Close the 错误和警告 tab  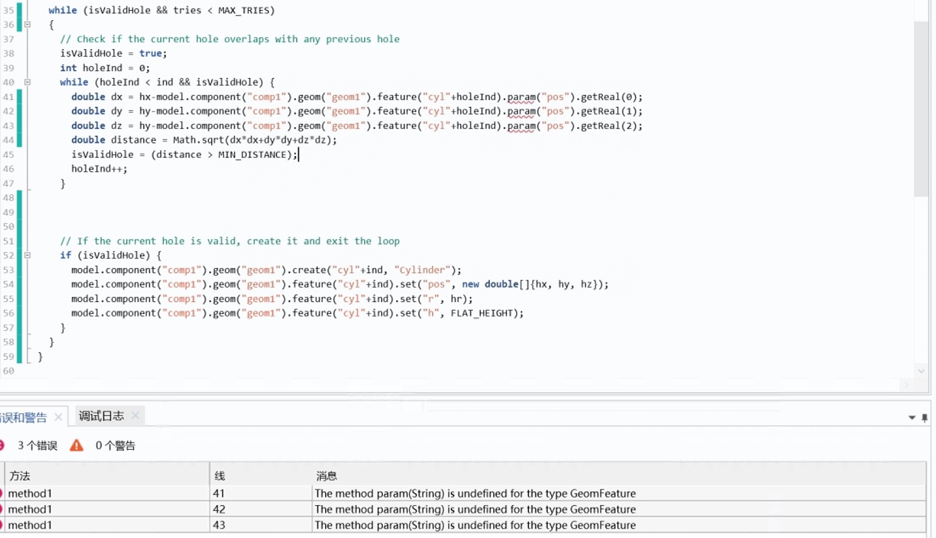coord(59,417)
